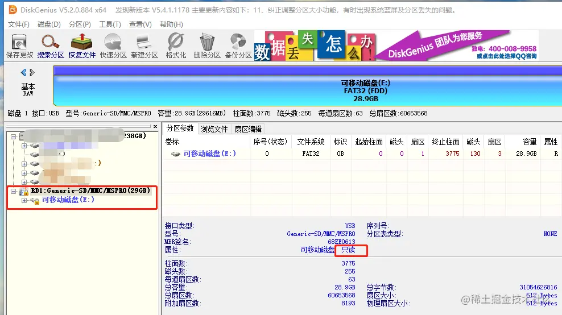Click the Quick Partition (快速分区) disc icon
This screenshot has width=562, height=315.
[x=113, y=46]
